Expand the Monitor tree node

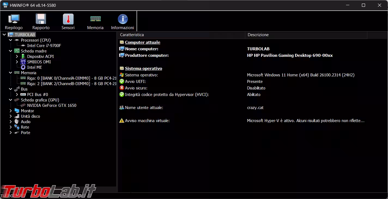click(11, 111)
